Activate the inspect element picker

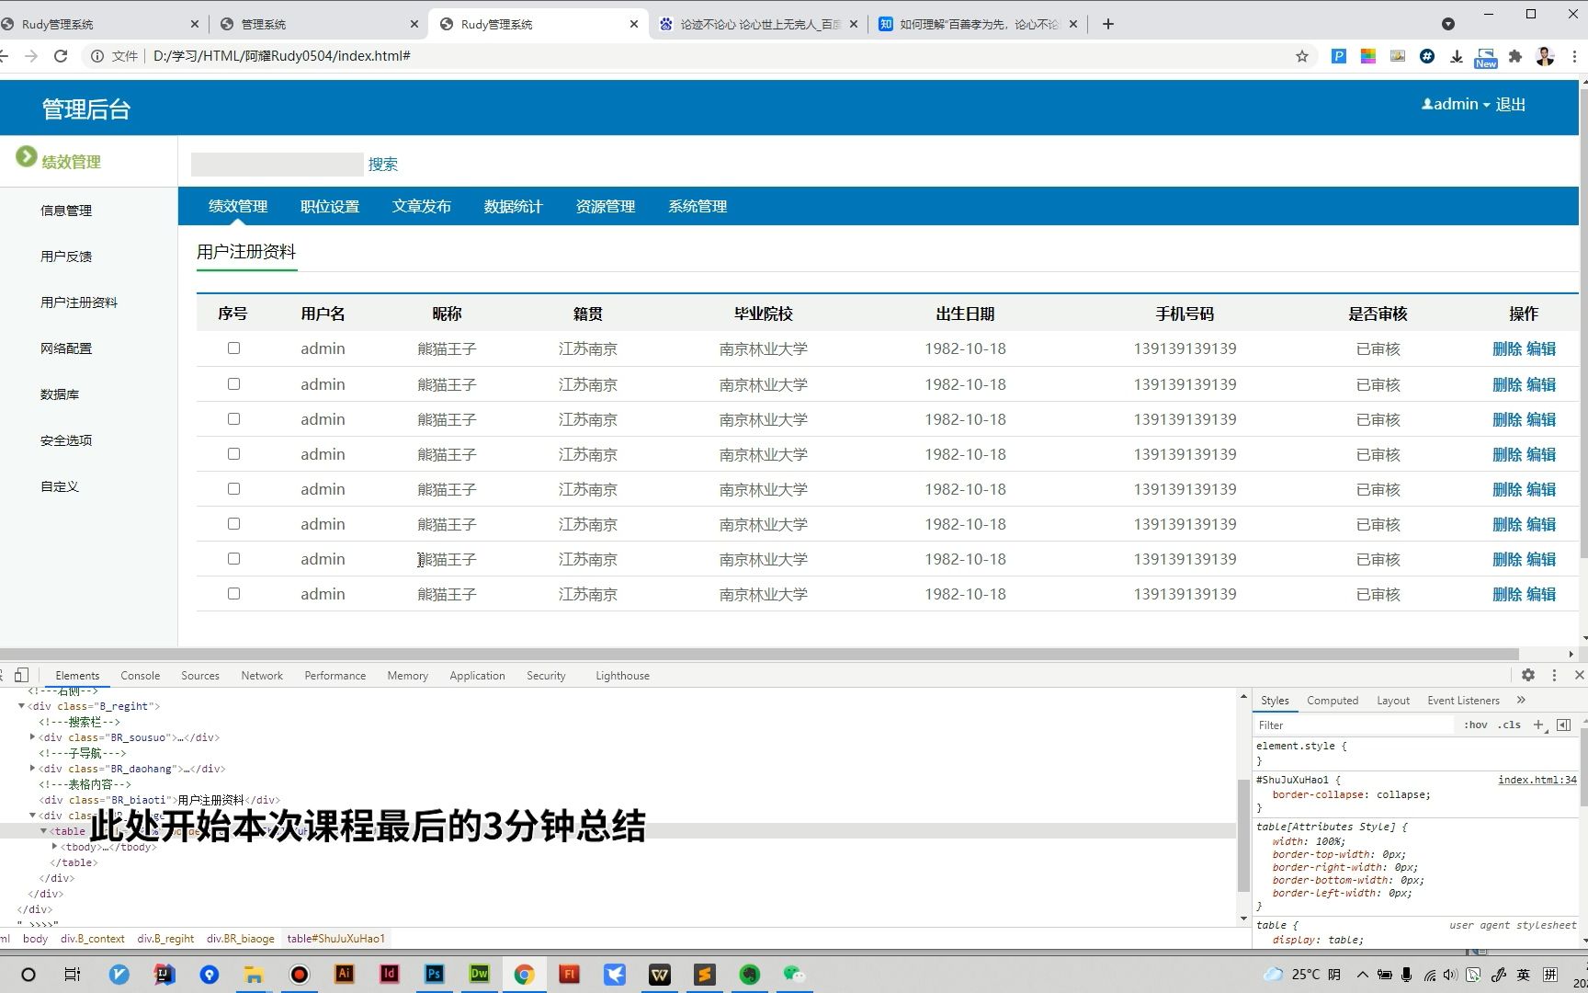click(x=3, y=674)
